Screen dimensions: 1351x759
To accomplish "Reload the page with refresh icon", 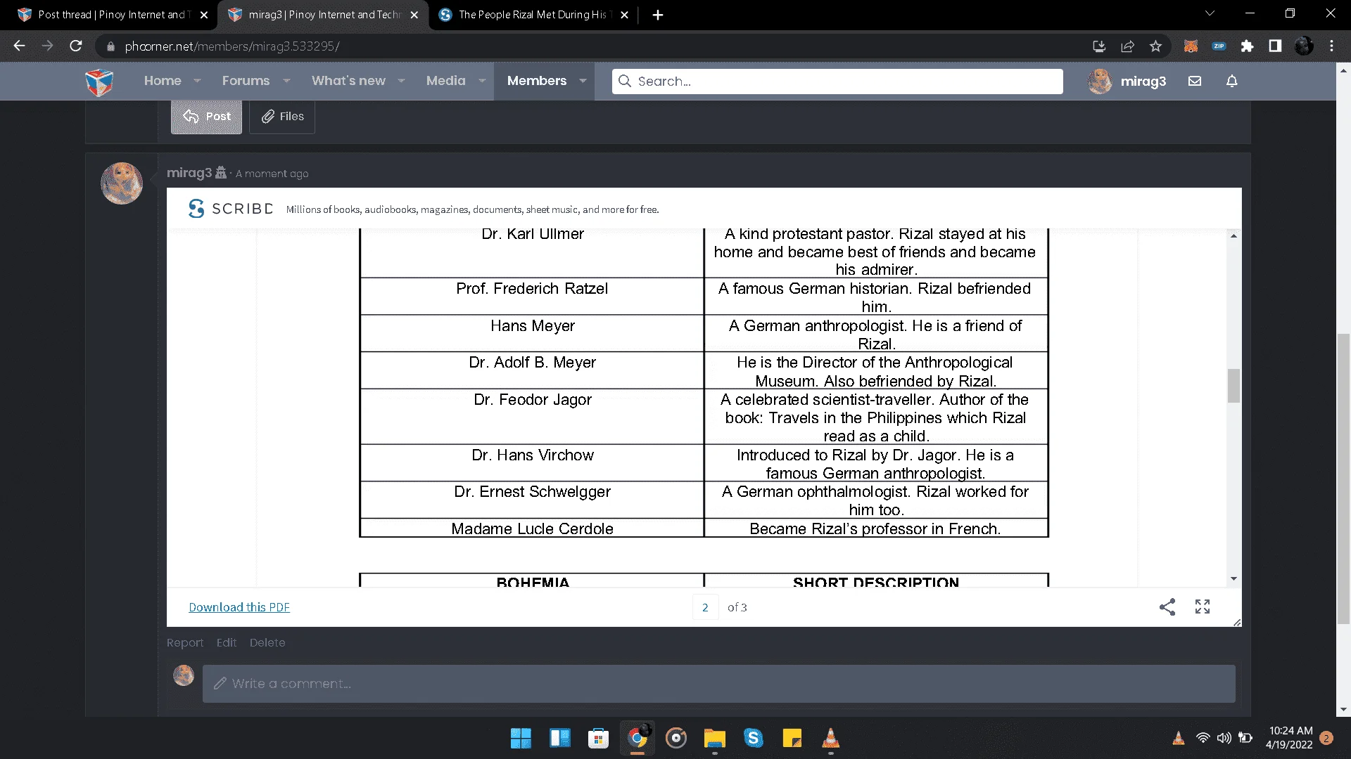I will tap(76, 46).
